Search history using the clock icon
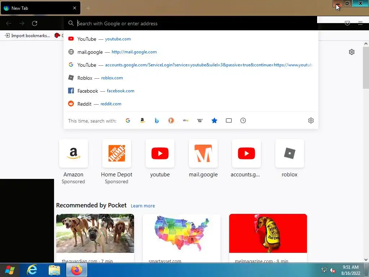The height and width of the screenshot is (277, 369). 243,120
